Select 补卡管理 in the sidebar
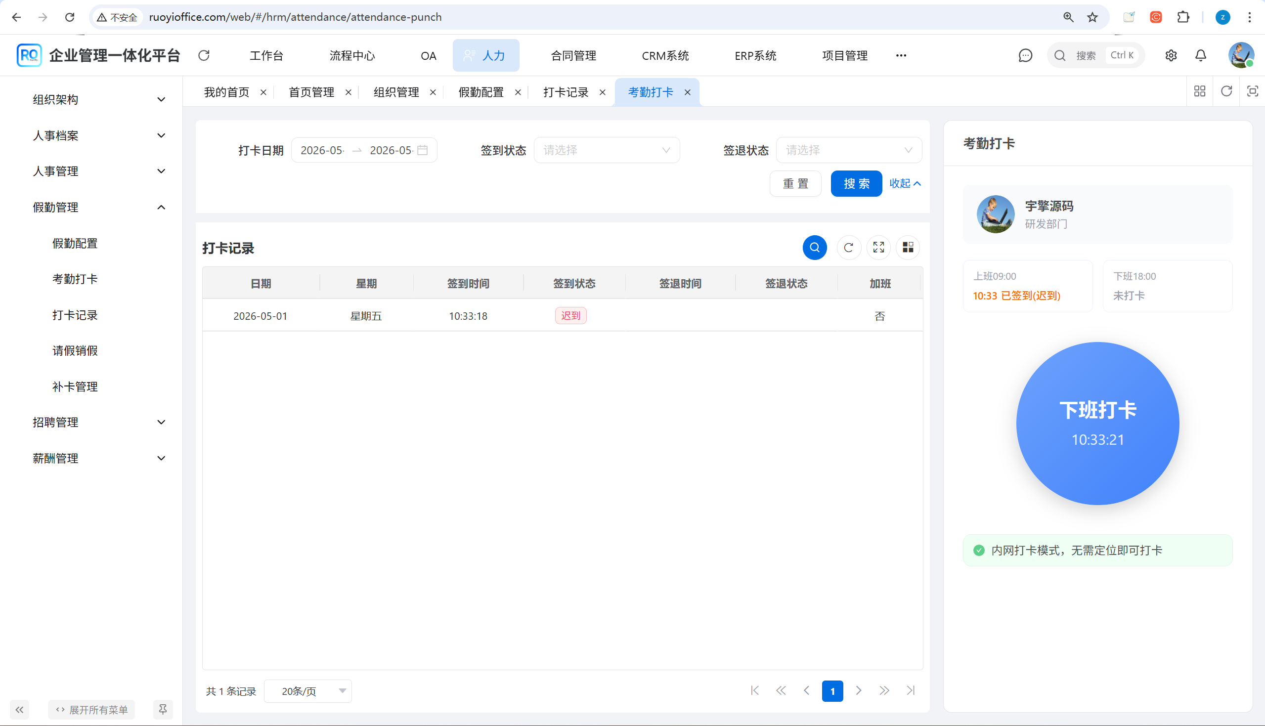 point(75,386)
